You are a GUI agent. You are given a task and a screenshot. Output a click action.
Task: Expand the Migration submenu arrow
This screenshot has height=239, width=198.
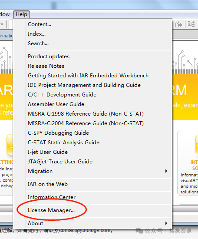pos(166,171)
